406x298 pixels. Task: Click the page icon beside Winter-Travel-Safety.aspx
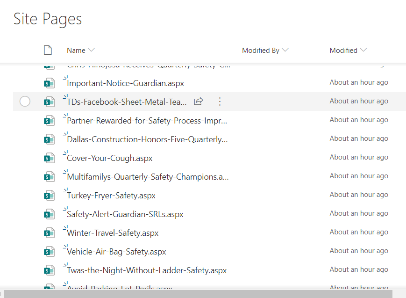(x=49, y=233)
